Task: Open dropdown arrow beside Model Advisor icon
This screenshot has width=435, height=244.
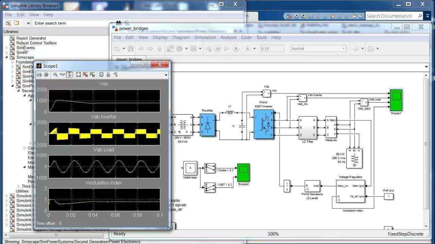Action: coord(362,49)
